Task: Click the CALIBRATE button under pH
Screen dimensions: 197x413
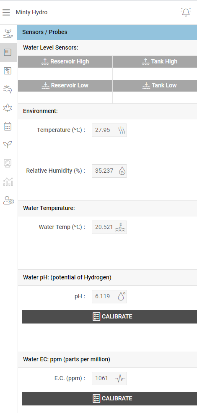Action: point(109,317)
